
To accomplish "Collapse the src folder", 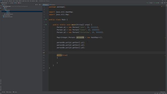I will coord(3,9).
